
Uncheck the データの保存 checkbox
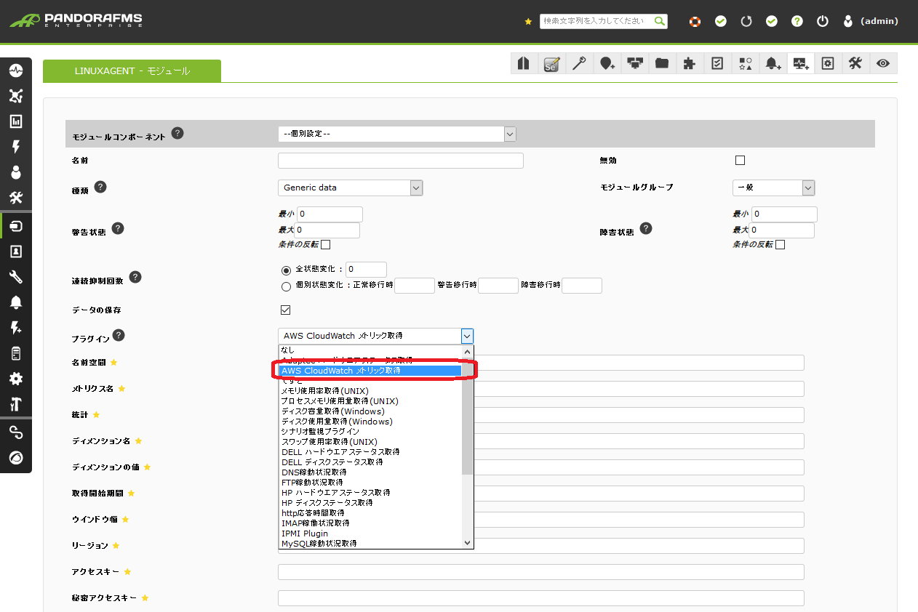click(x=286, y=310)
